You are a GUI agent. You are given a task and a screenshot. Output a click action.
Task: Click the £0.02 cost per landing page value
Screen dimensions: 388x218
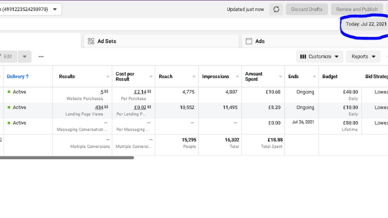coord(140,108)
